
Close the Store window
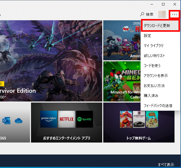tap(175, 4)
